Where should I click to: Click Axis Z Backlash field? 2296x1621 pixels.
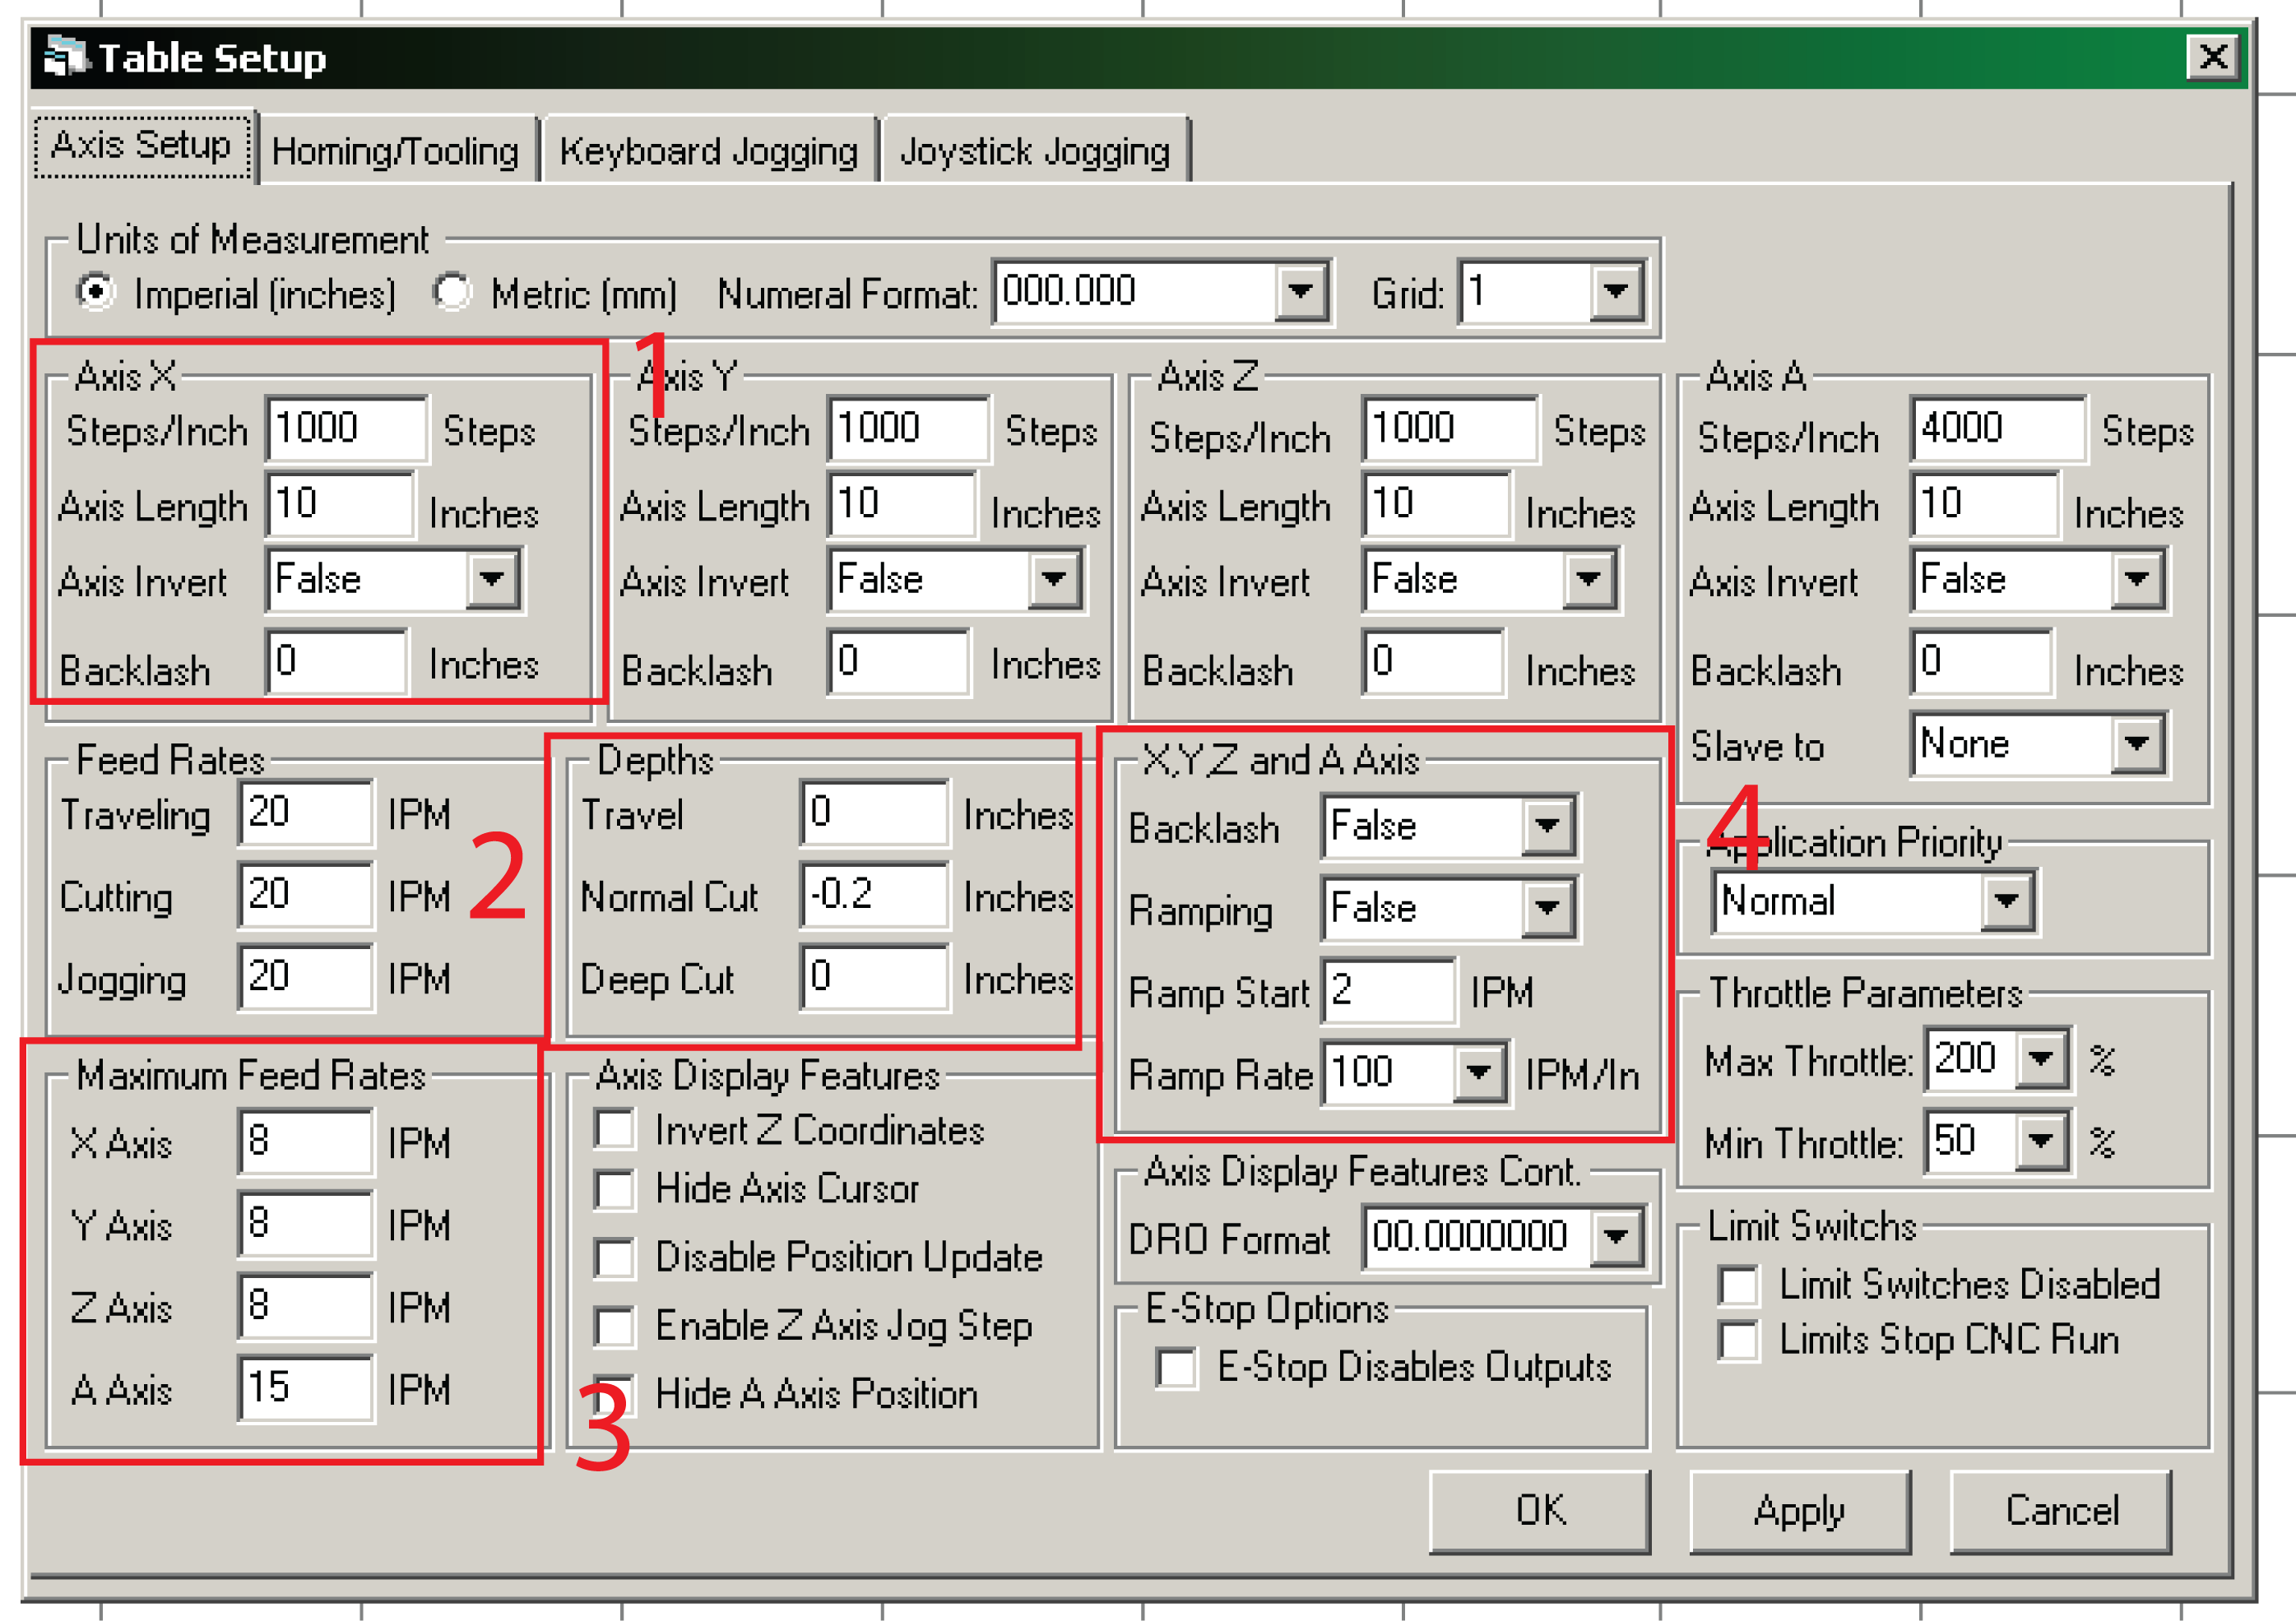point(1432,661)
